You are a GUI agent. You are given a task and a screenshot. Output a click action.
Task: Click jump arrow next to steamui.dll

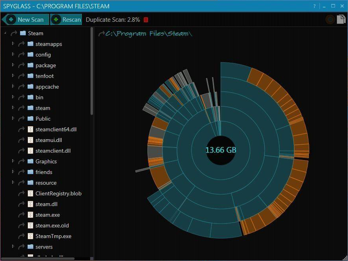click(21, 140)
